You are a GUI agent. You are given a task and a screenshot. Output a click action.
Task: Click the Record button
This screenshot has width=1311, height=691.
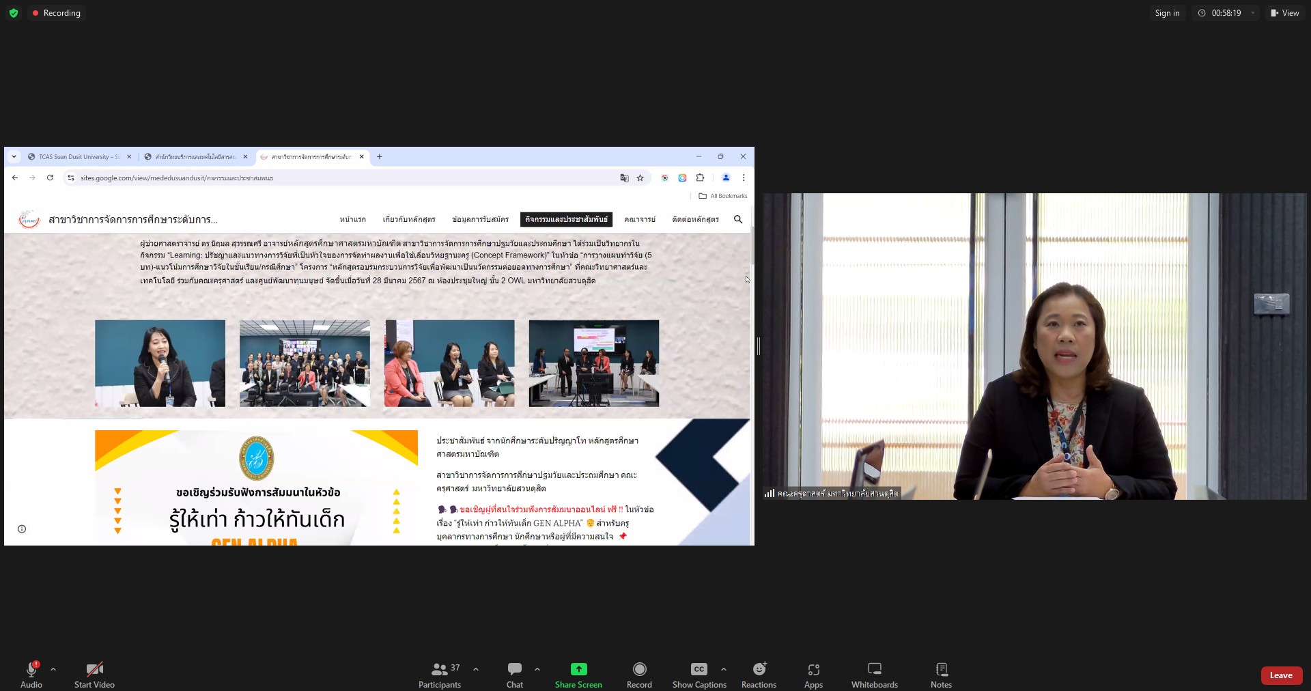(x=639, y=675)
